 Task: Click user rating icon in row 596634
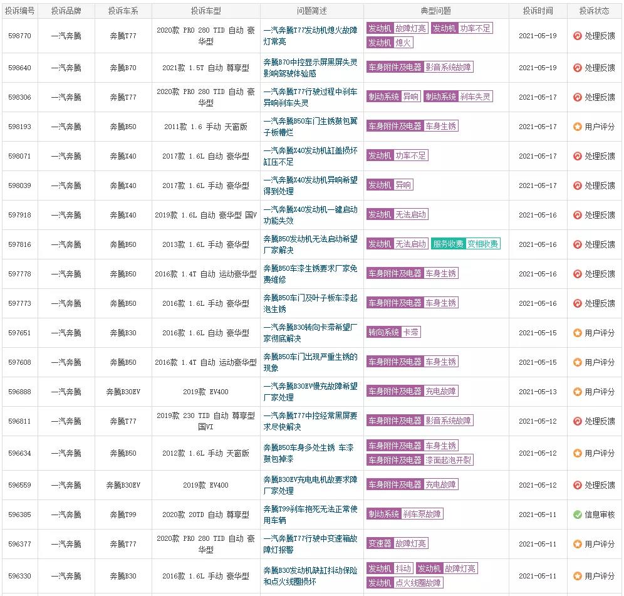[577, 453]
